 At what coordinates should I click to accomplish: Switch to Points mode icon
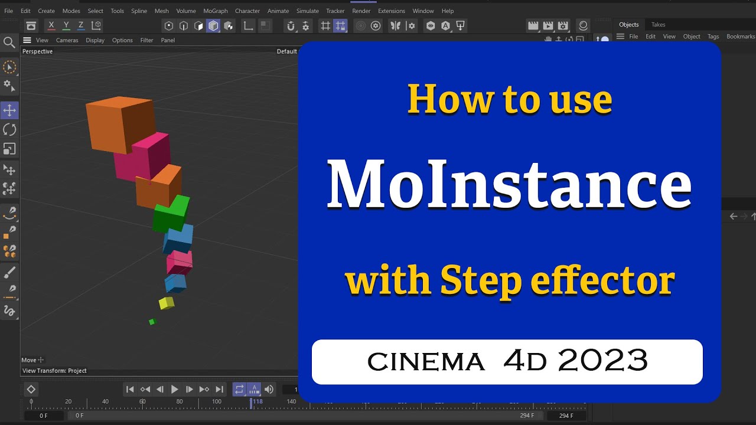(x=169, y=25)
